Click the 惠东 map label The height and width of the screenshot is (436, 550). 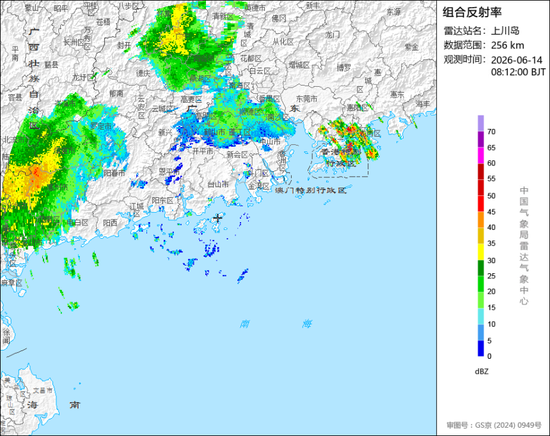(x=397, y=94)
